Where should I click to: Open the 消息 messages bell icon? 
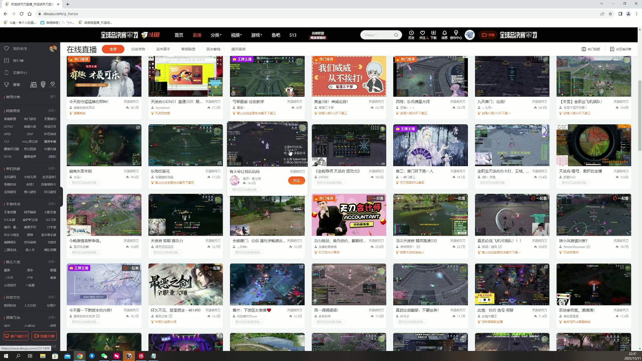[x=444, y=35]
